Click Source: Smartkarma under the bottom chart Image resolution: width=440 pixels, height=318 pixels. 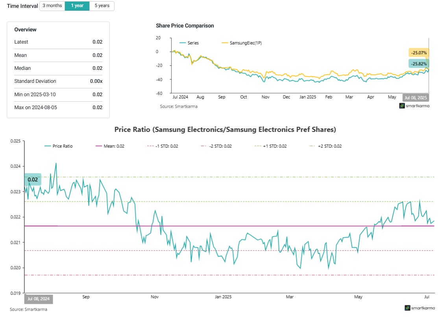click(28, 309)
